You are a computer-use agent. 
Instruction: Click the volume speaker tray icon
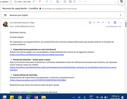click(101, 97)
